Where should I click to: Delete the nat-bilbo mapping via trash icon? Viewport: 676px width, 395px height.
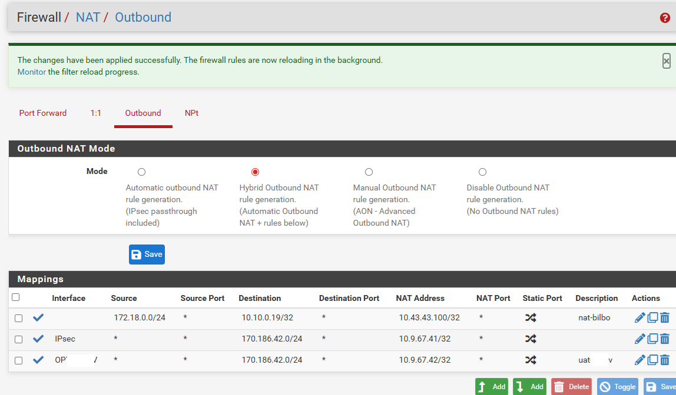coord(665,318)
